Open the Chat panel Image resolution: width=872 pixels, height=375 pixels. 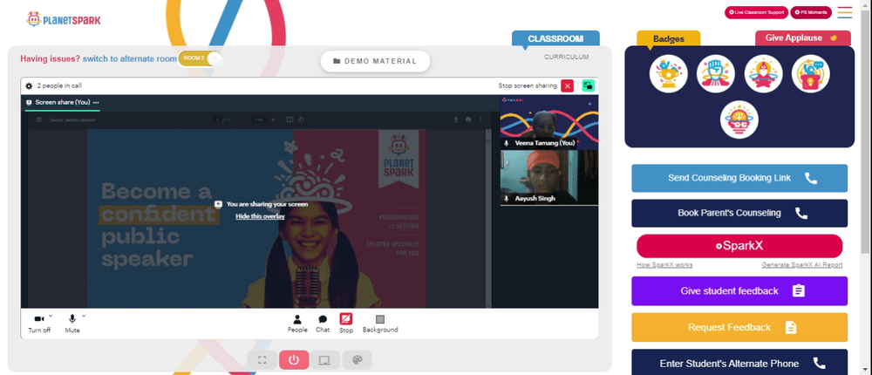pos(323,324)
